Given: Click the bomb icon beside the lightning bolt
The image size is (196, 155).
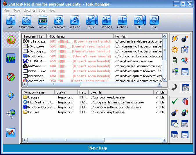Looking at the screenshot, I should (185, 39).
